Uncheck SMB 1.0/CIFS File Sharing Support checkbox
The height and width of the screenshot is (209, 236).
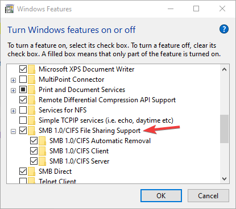(23, 131)
